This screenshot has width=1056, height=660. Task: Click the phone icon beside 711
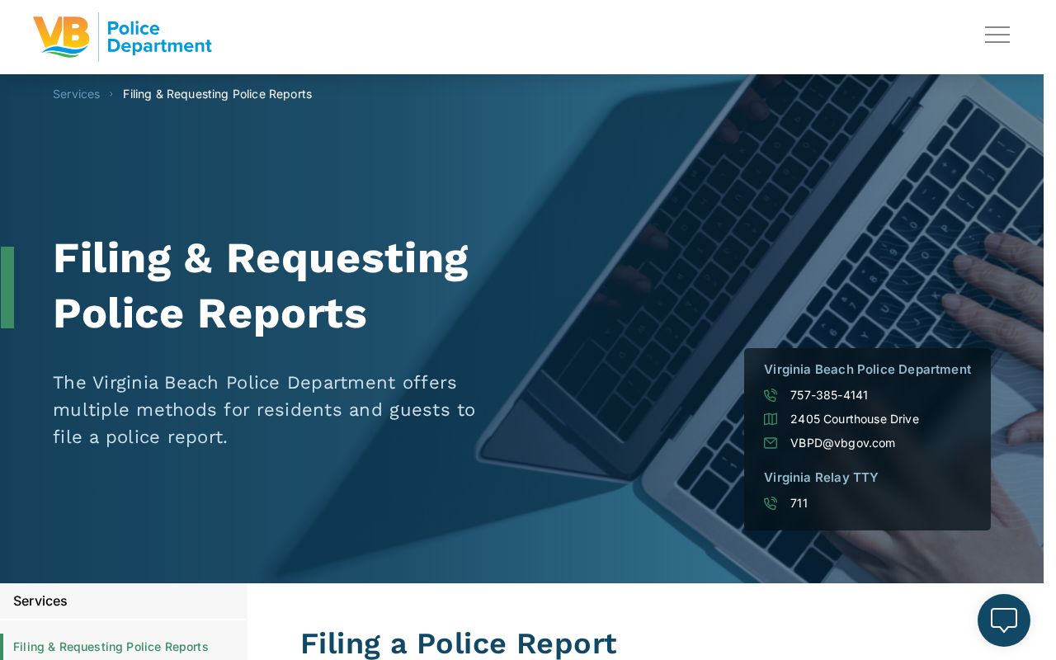click(x=771, y=503)
